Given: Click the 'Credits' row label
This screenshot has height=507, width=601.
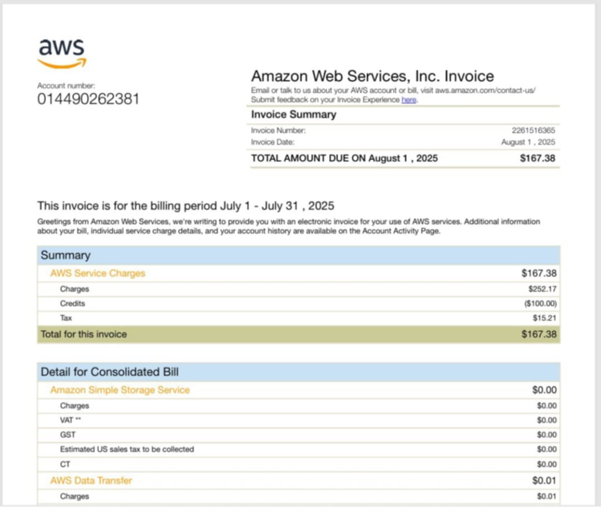Looking at the screenshot, I should (72, 303).
